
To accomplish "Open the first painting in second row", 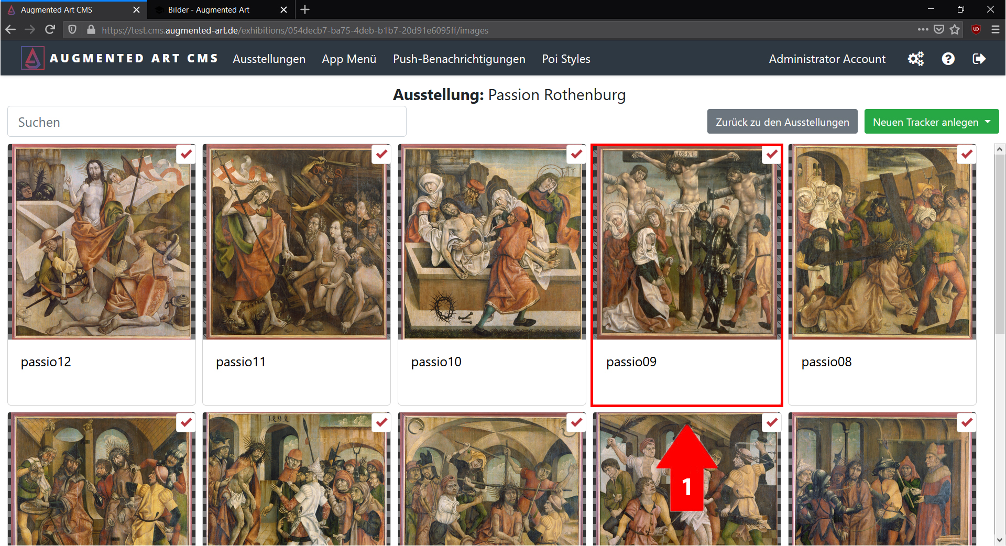I will (102, 479).
